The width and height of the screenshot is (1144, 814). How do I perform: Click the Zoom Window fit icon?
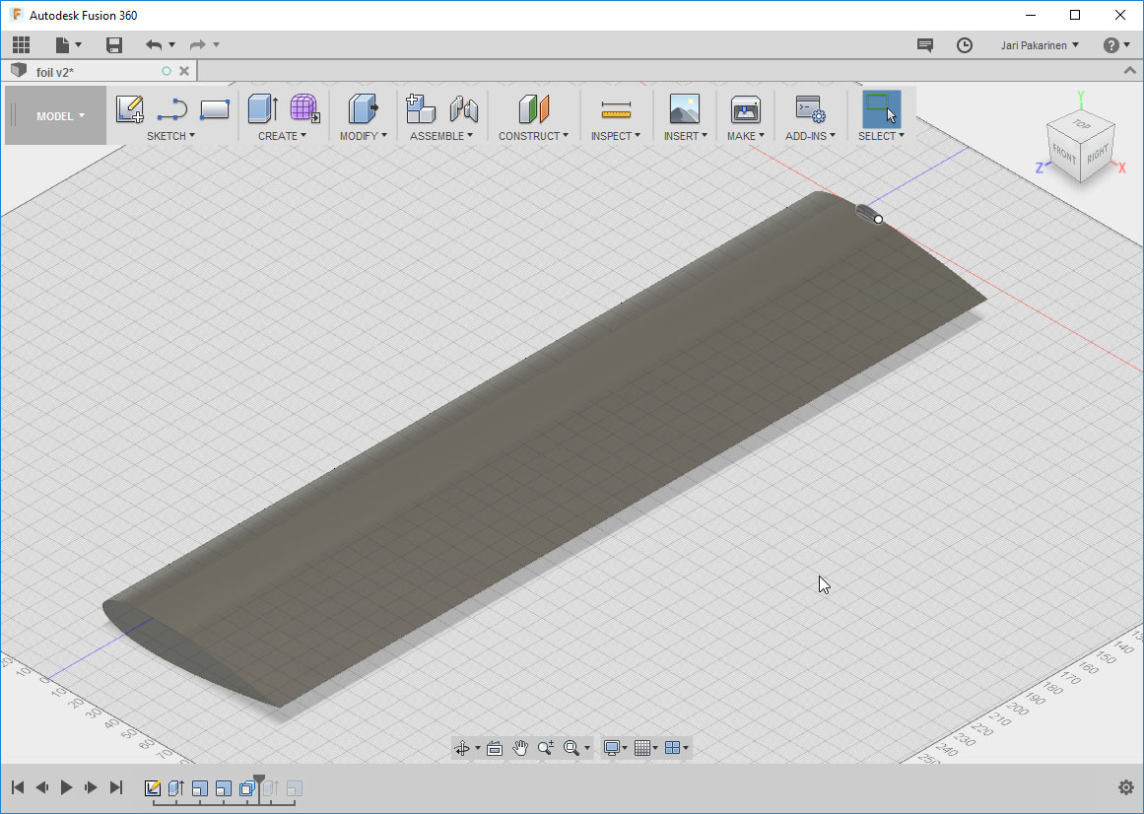pos(572,748)
